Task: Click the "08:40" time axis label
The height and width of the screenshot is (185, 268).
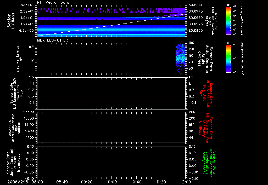Action: pos(62,182)
